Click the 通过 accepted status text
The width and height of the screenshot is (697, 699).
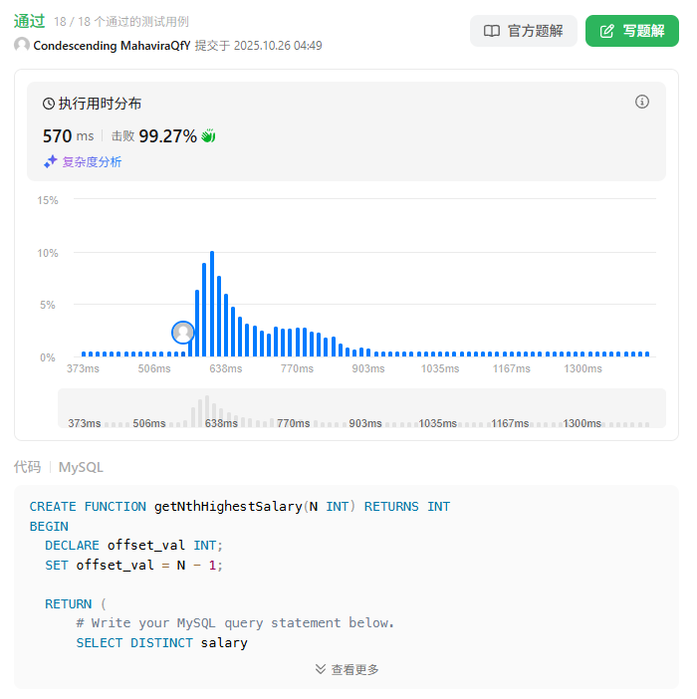(30, 21)
